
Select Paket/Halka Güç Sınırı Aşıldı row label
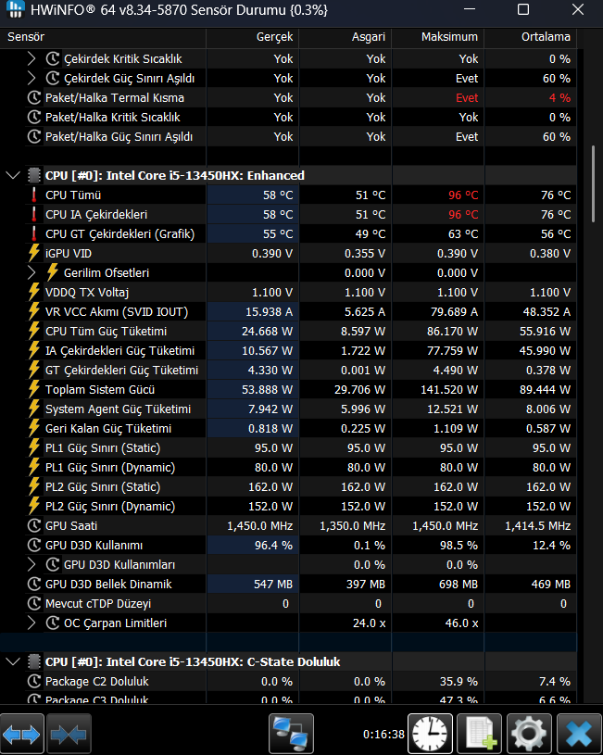[x=119, y=137]
